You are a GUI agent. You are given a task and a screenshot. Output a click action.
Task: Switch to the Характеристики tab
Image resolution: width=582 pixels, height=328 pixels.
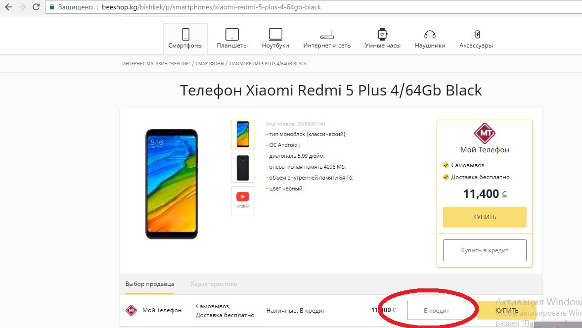tap(214, 284)
